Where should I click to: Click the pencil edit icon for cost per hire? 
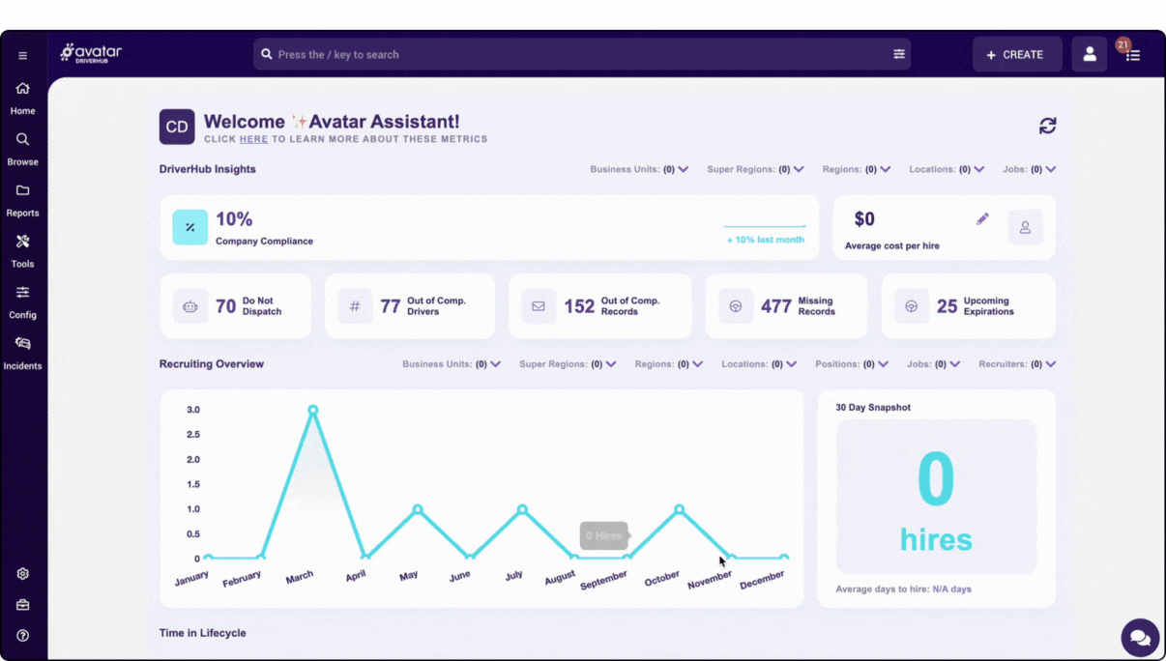982,219
